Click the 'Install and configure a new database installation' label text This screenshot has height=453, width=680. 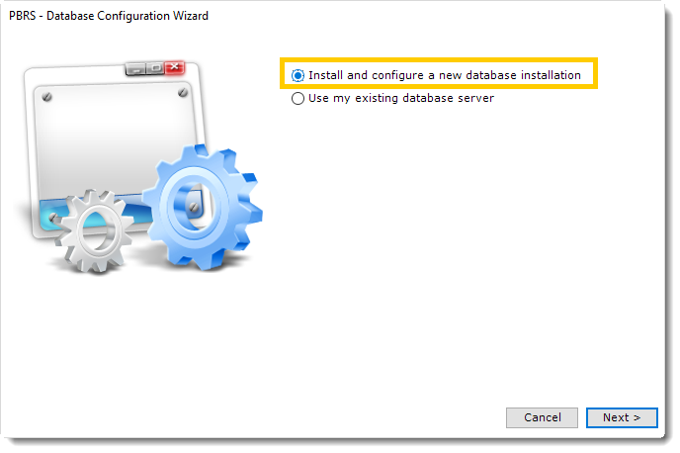coord(445,75)
